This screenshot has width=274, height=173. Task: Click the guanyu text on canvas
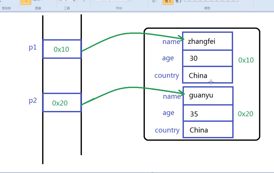201,96
